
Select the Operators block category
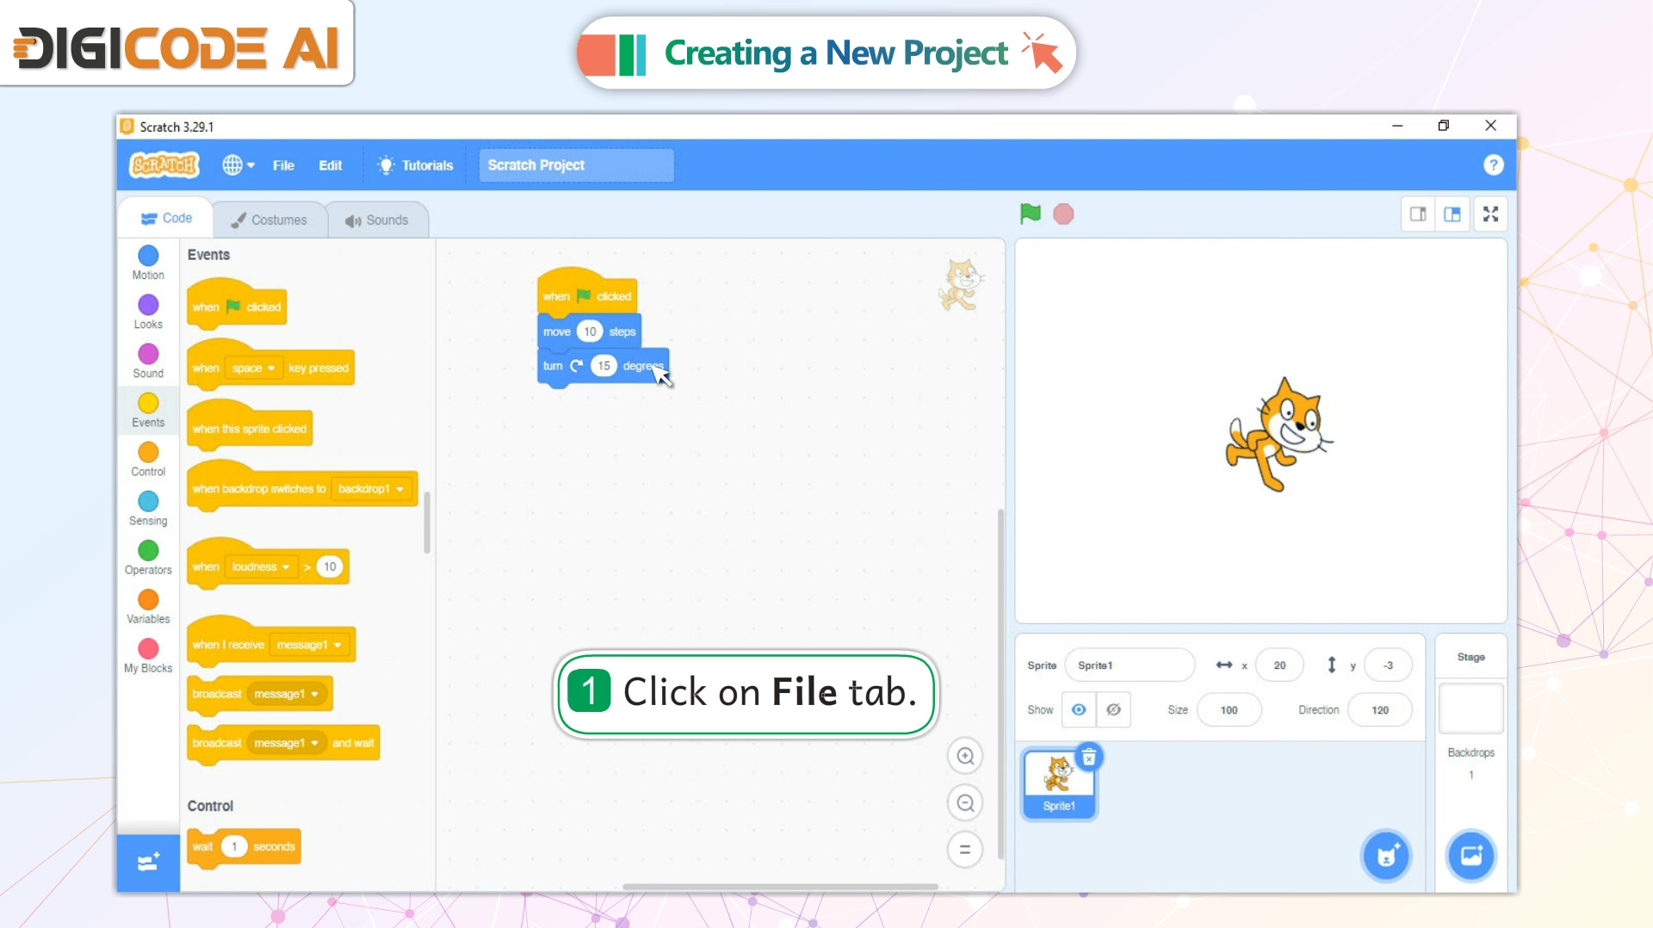[148, 558]
